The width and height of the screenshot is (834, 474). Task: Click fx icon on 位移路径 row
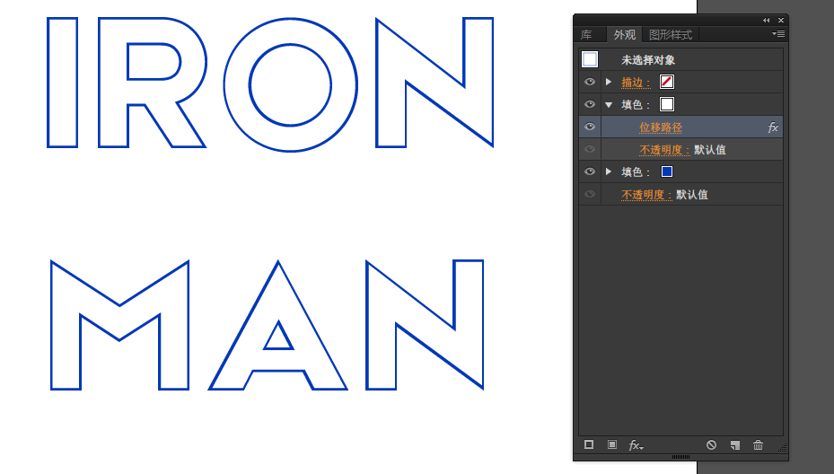coord(773,127)
